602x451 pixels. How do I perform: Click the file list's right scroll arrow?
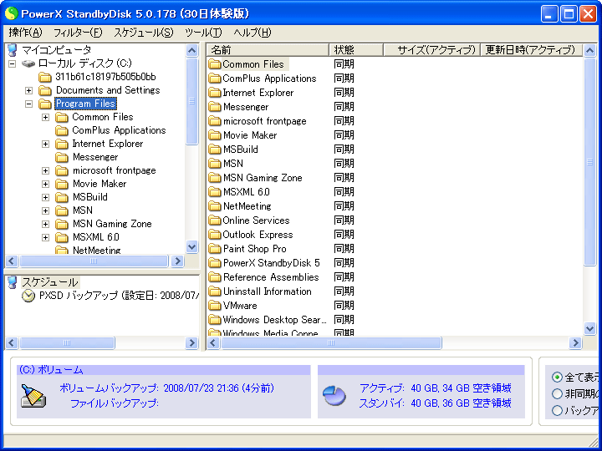click(575, 343)
